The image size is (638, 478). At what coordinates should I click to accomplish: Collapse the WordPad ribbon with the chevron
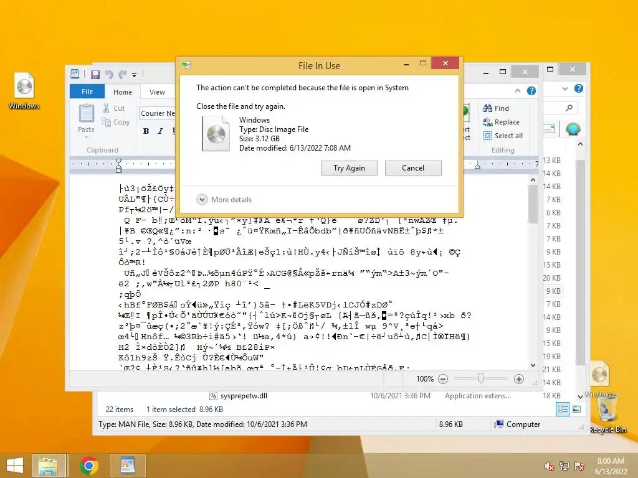coord(518,91)
